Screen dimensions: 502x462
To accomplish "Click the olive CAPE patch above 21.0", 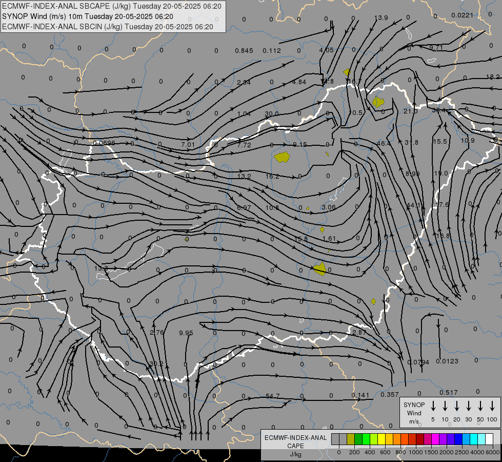I will click(x=378, y=102).
